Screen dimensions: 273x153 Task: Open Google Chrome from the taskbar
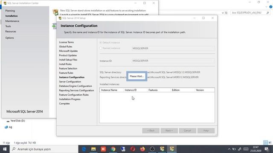[x=113, y=149]
